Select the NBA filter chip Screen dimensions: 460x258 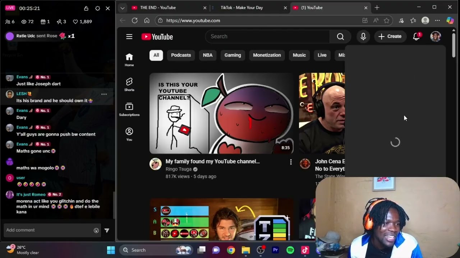coord(208,55)
